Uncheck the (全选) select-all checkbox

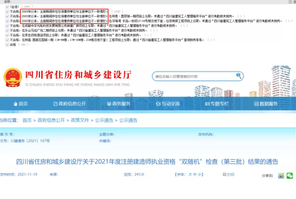tap(7, 7)
